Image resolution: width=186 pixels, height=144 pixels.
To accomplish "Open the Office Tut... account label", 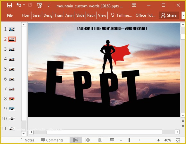I will pos(146,15).
